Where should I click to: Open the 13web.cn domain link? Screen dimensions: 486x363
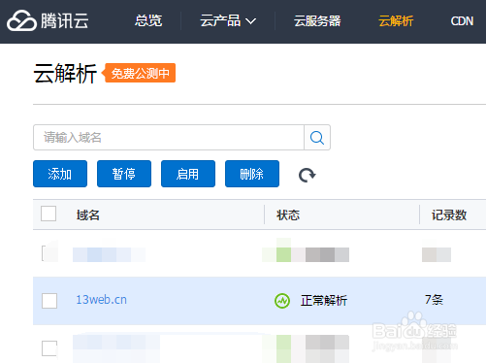[x=101, y=300]
